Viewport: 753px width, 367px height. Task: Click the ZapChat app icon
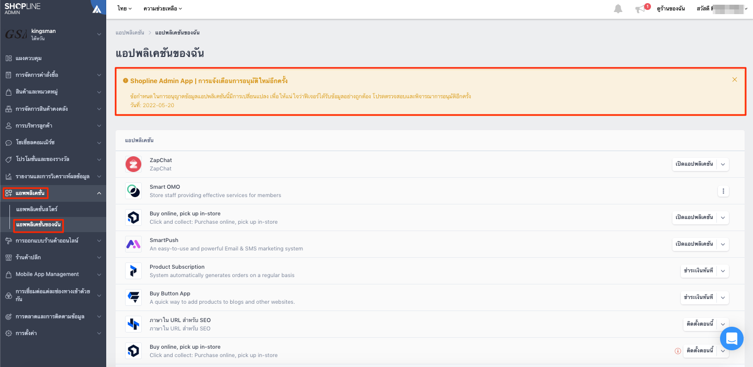point(133,164)
